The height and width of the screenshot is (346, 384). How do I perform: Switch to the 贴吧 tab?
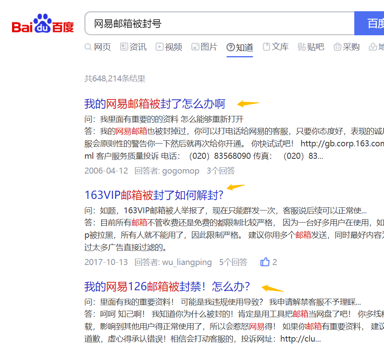click(311, 47)
